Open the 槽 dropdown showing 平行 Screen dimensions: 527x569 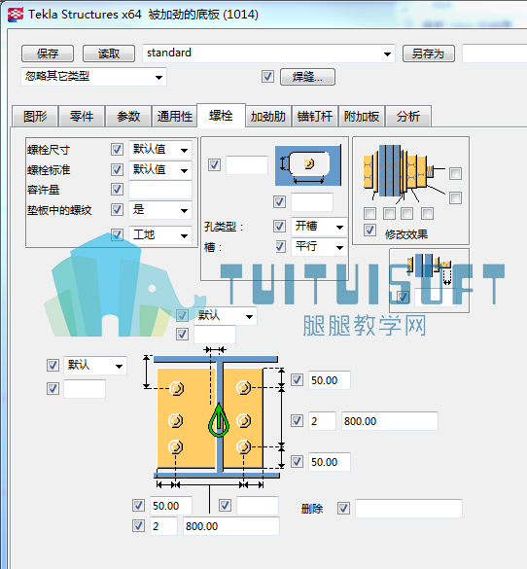pyautogui.click(x=319, y=247)
